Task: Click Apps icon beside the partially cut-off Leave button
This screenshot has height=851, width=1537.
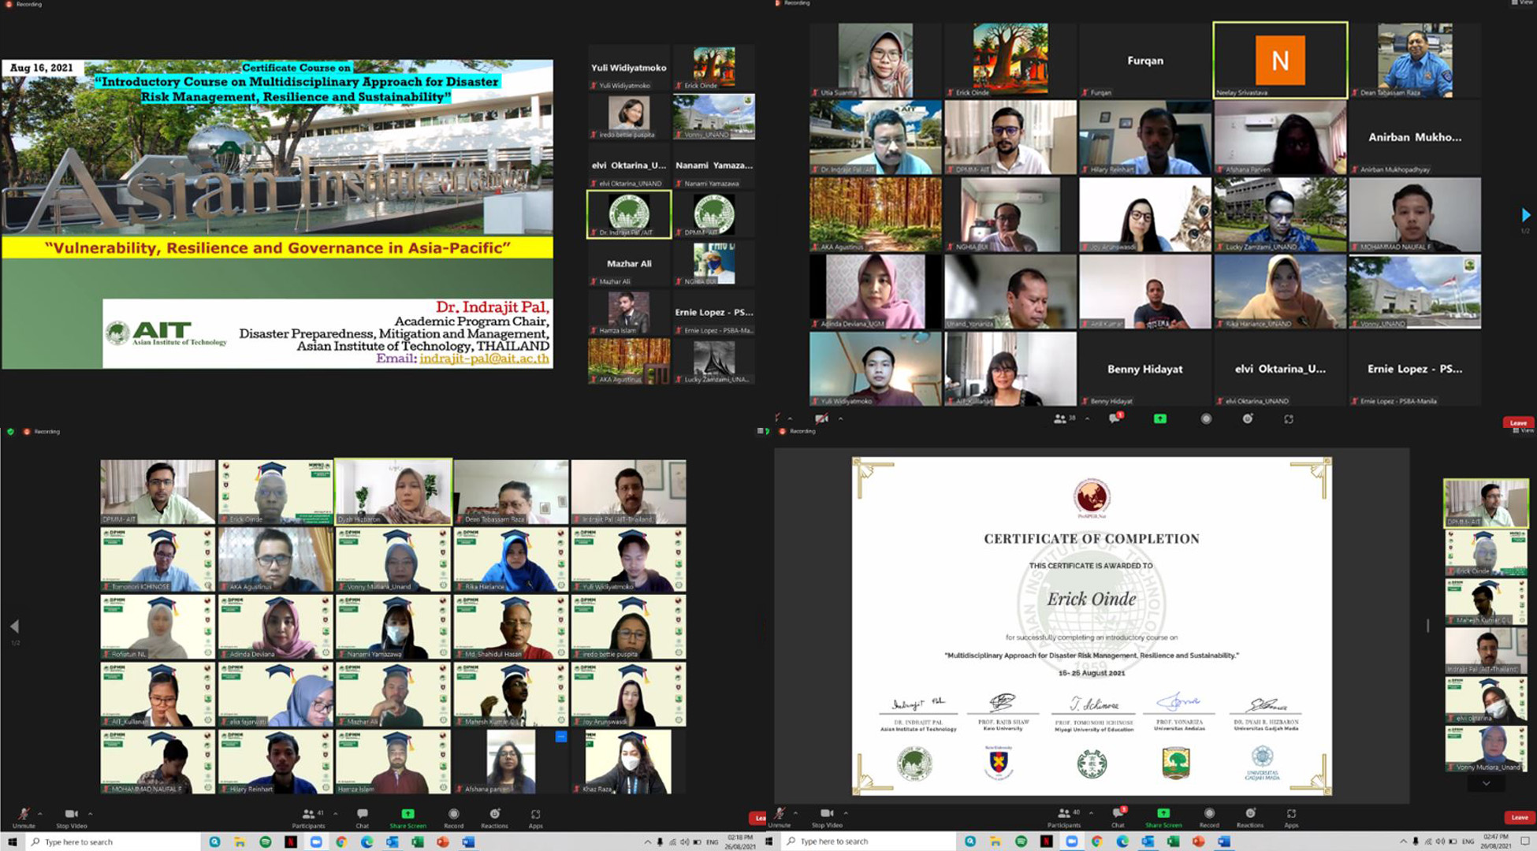Action: point(535,816)
